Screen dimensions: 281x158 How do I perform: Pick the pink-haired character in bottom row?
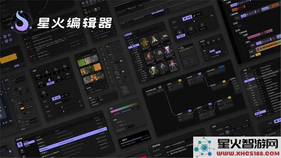[173, 65]
